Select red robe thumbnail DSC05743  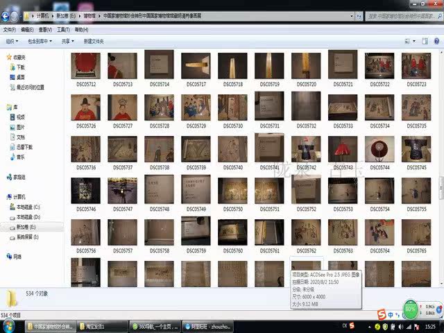point(343,149)
